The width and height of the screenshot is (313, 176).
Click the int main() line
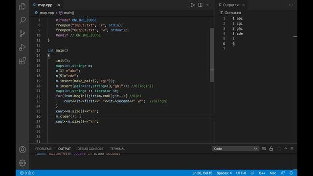(58, 50)
